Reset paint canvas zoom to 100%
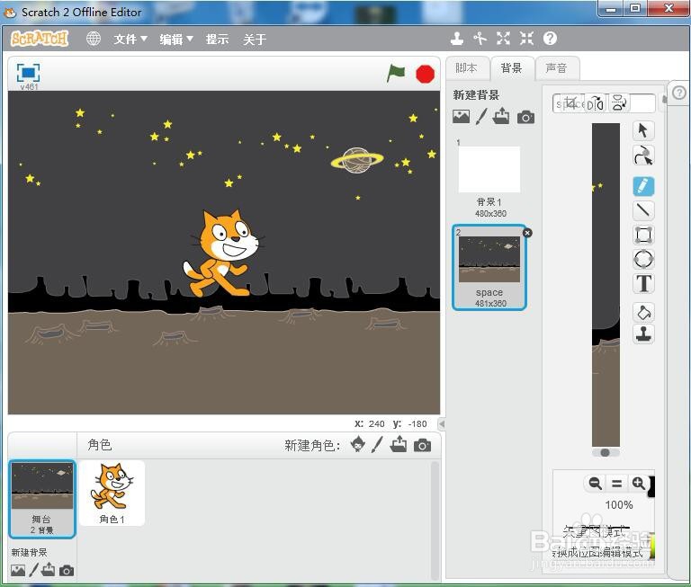 click(617, 484)
